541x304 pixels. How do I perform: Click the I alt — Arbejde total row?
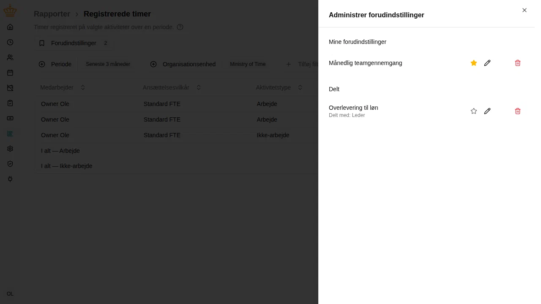176,151
